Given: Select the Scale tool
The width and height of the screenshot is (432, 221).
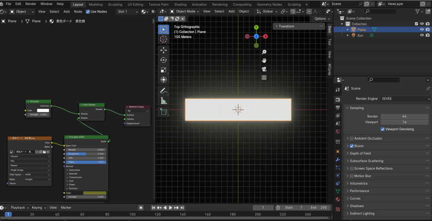Looking at the screenshot, I should 163,70.
